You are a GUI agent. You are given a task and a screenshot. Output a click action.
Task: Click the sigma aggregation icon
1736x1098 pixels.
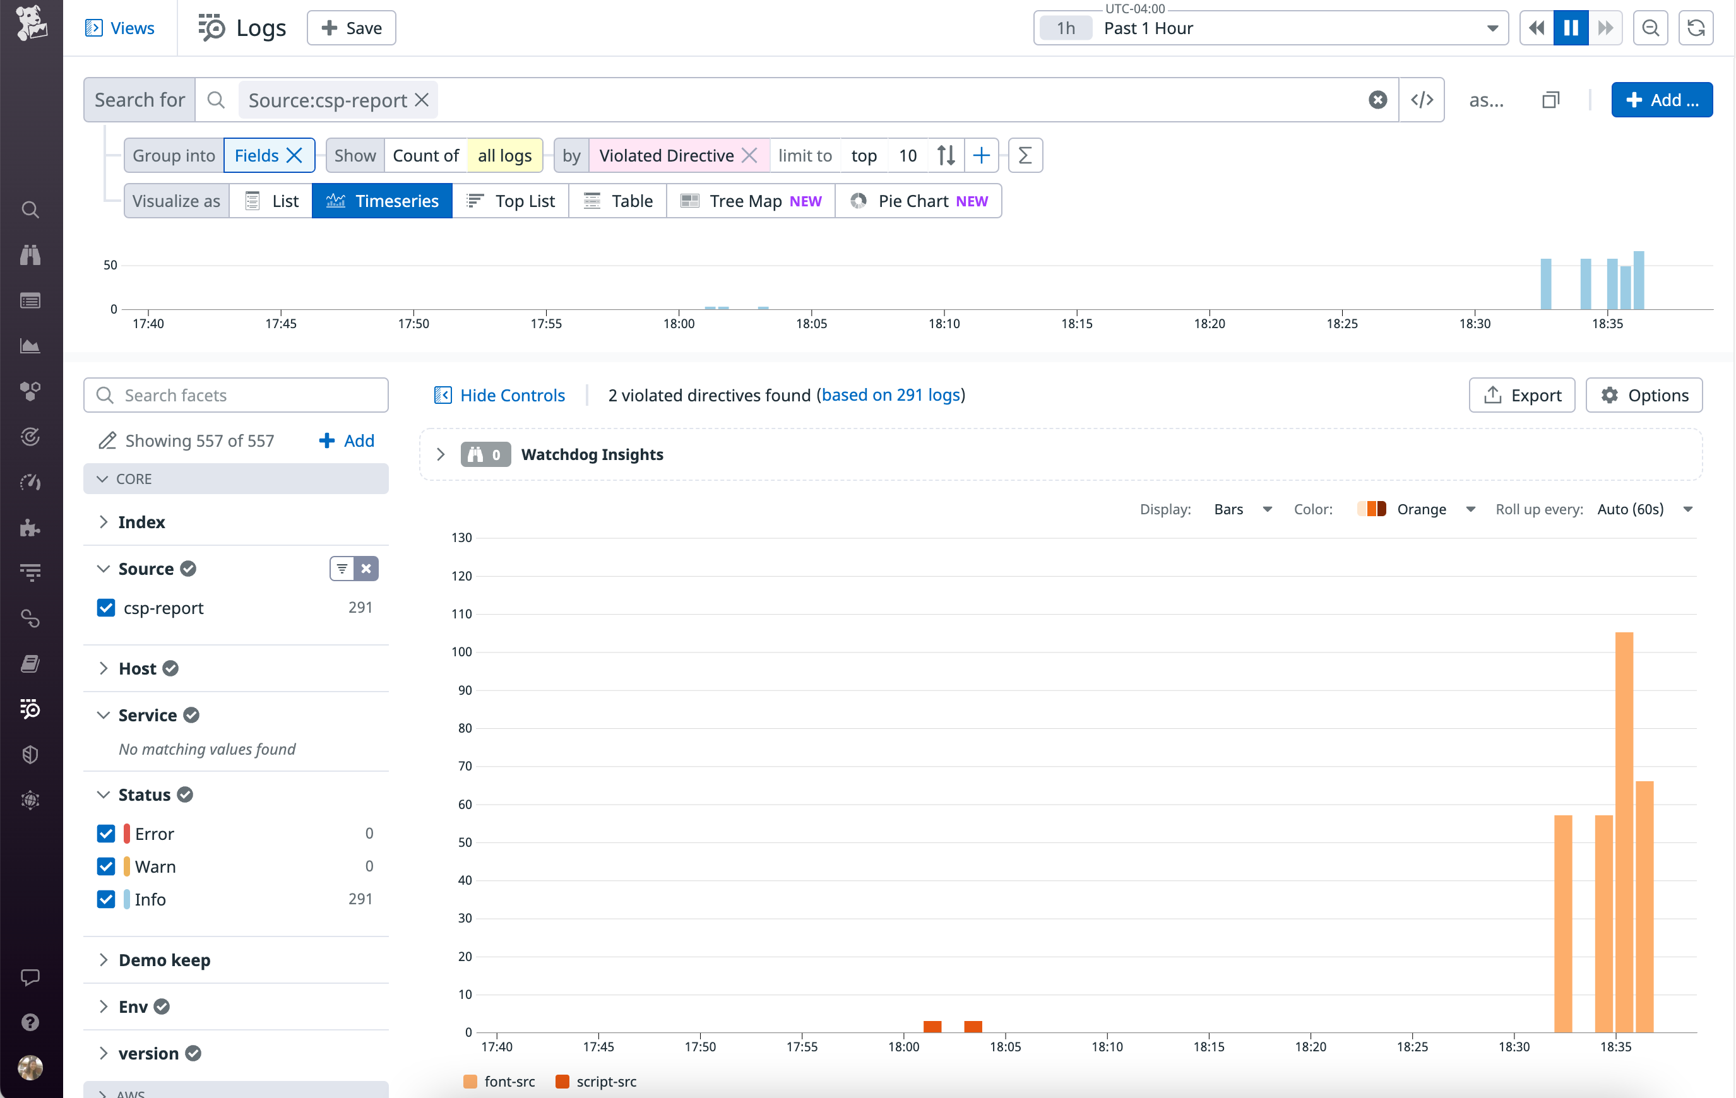tap(1025, 155)
